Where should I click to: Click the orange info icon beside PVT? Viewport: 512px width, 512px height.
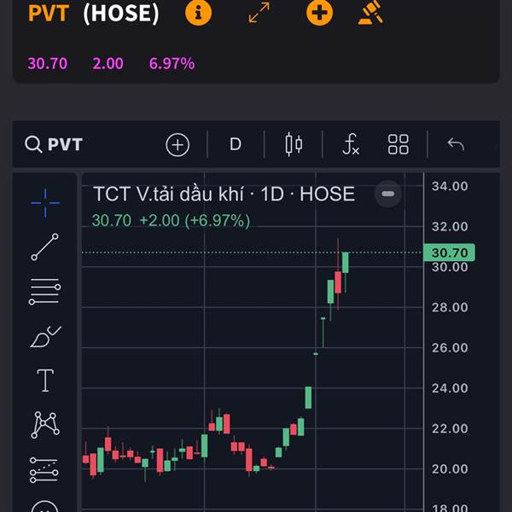[198, 13]
